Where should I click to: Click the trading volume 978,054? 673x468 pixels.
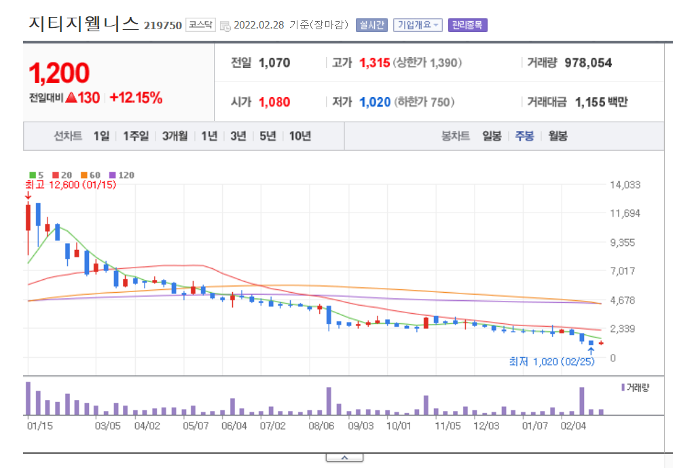pyautogui.click(x=588, y=63)
